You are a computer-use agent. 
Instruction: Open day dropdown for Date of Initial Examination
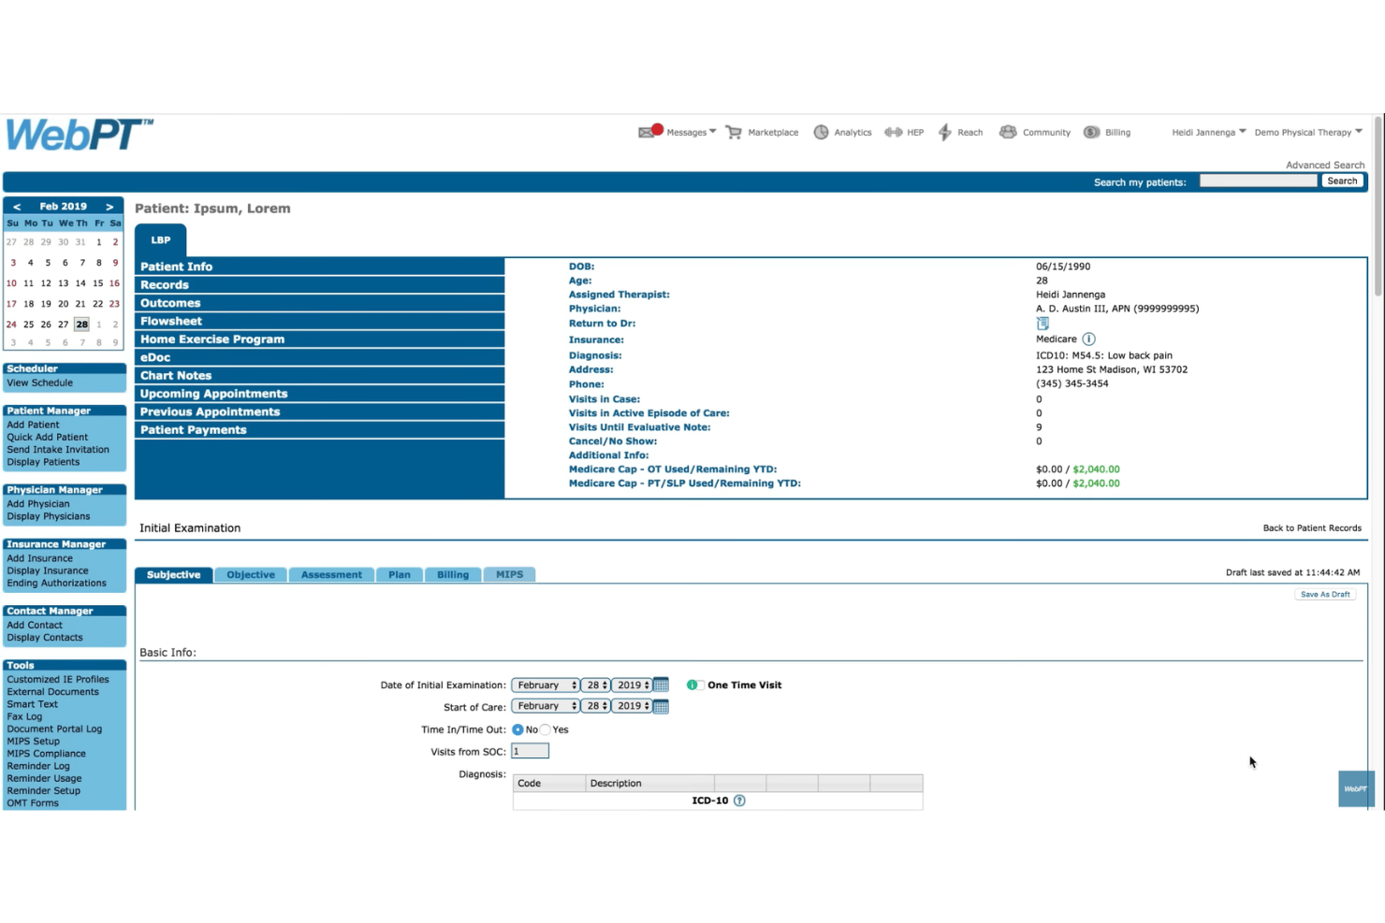pos(596,685)
